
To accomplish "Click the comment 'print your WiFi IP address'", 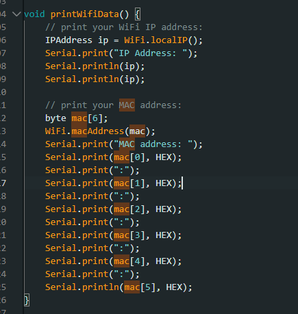I will 124,27.
